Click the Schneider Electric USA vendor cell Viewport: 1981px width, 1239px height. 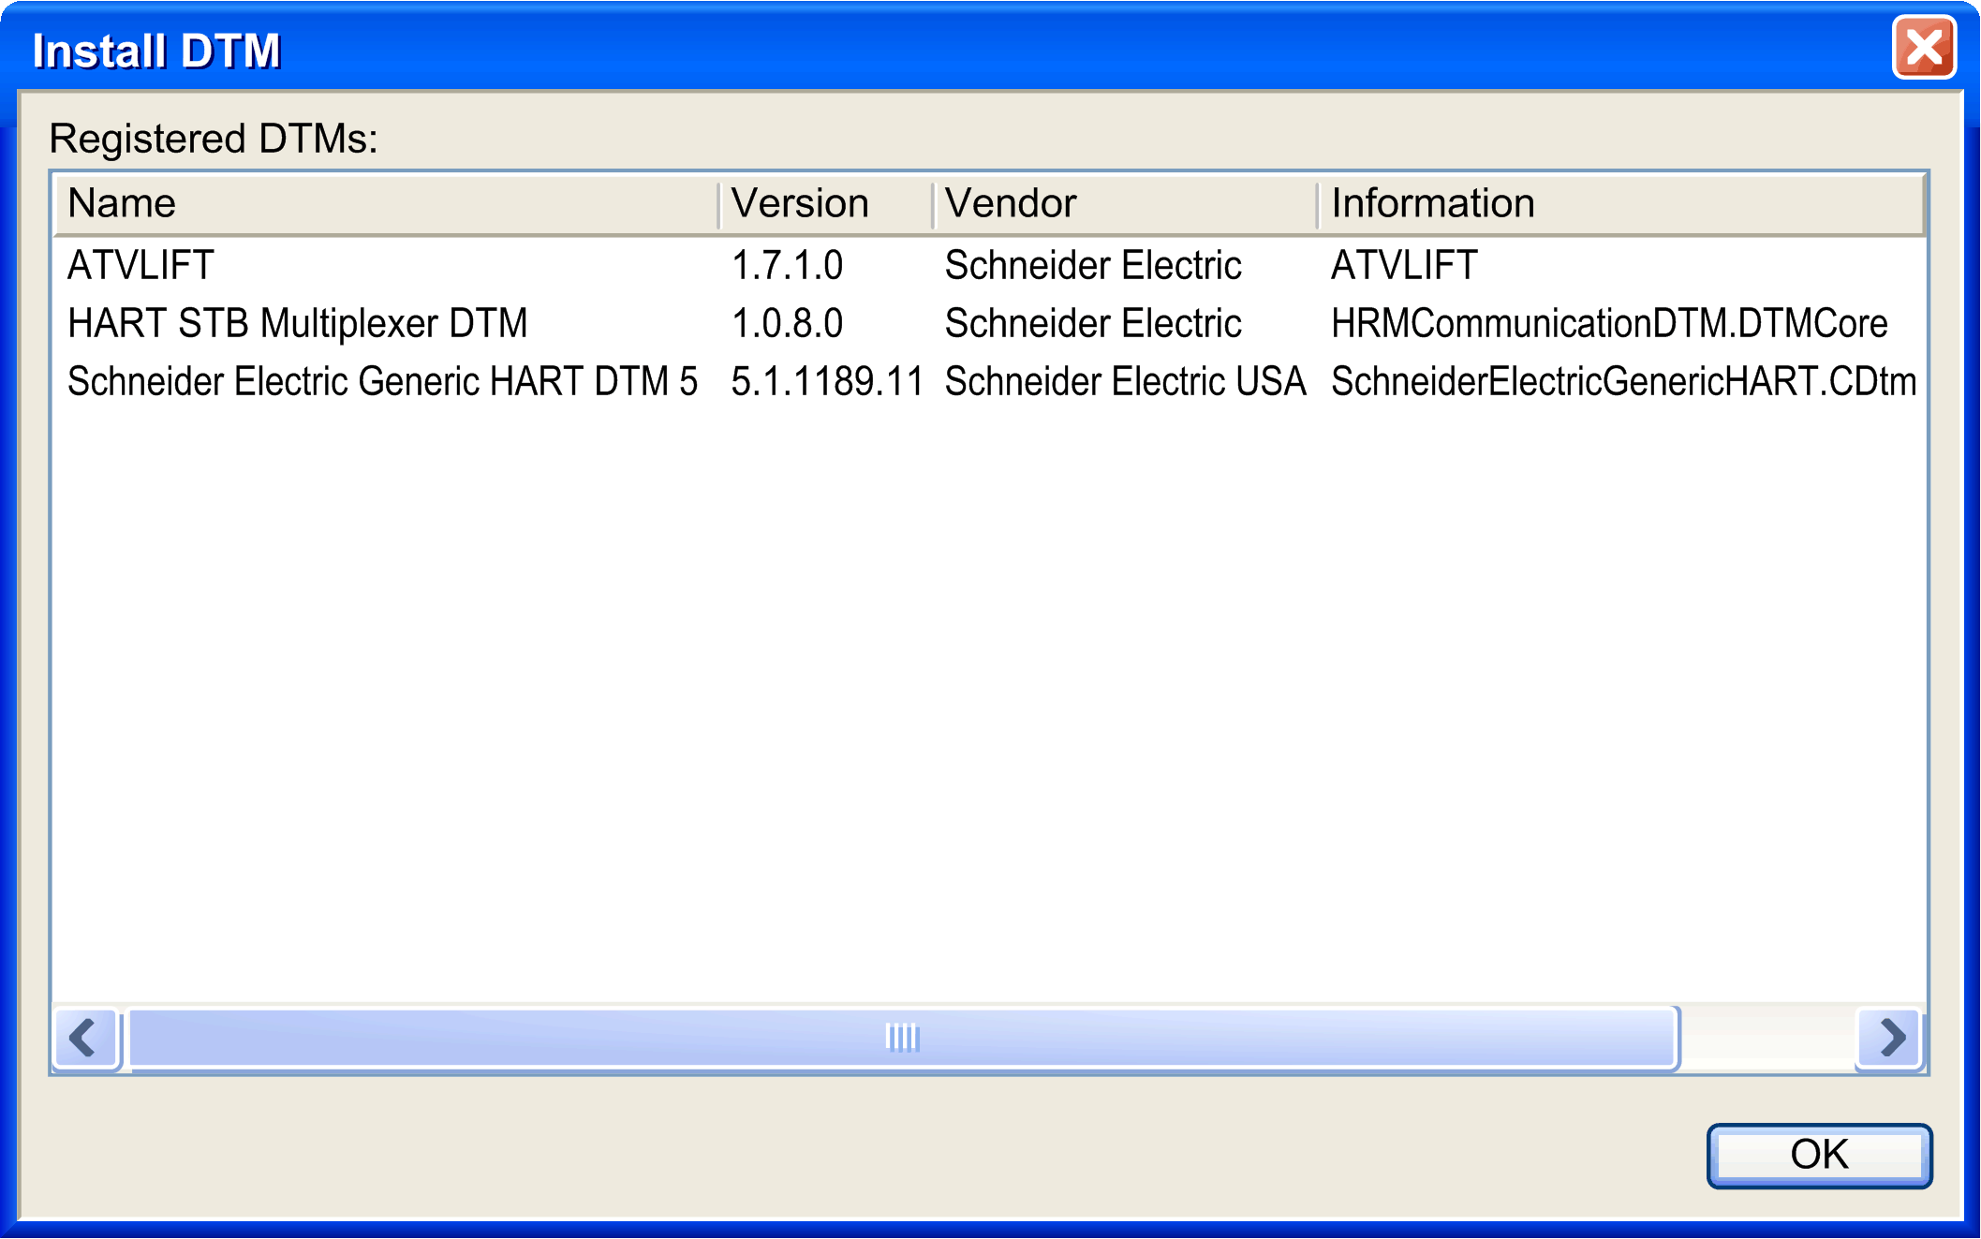(x=1124, y=382)
